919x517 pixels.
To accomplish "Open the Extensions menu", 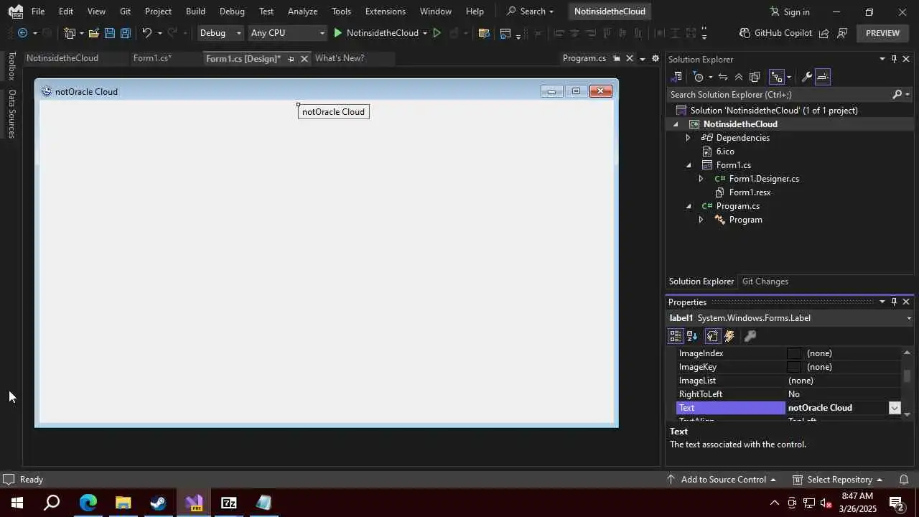I will (385, 11).
